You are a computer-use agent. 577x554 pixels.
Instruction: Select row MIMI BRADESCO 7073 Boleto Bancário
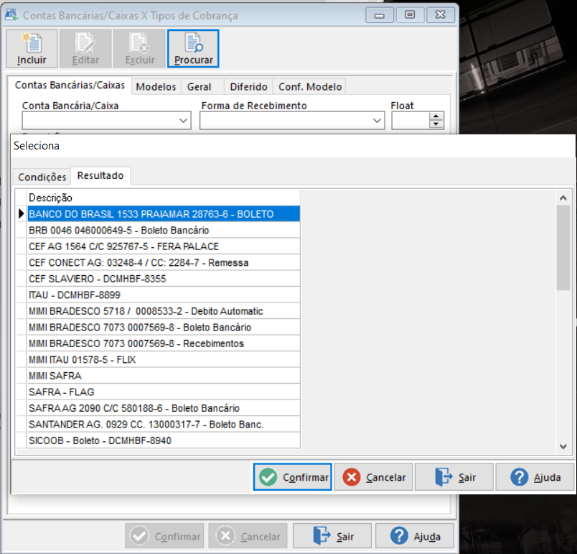164,328
